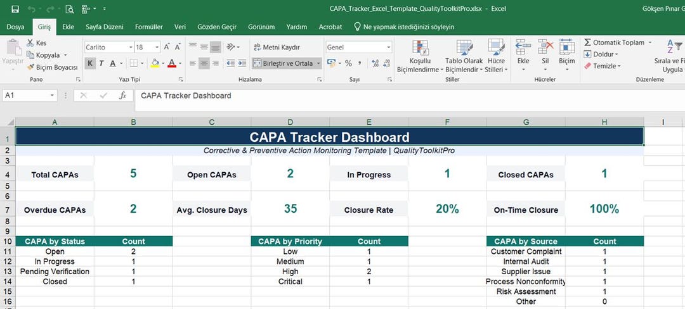This screenshot has height=309, width=685.
Task: Toggle Metni Kaydır wrap text
Action: click(x=277, y=47)
